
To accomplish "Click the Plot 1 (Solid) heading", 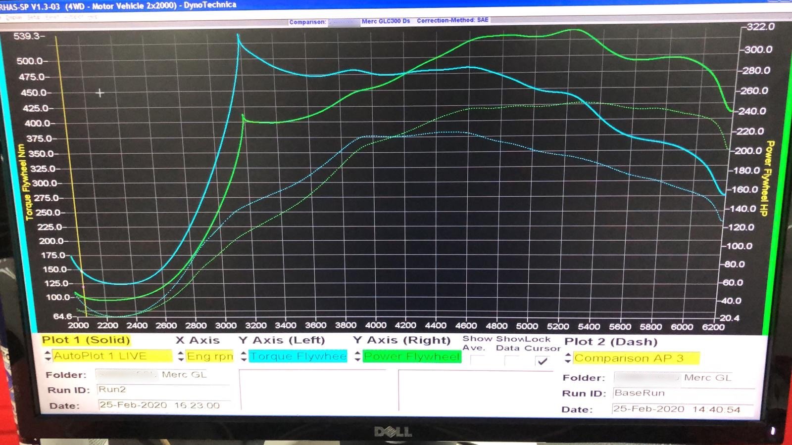I will point(86,340).
